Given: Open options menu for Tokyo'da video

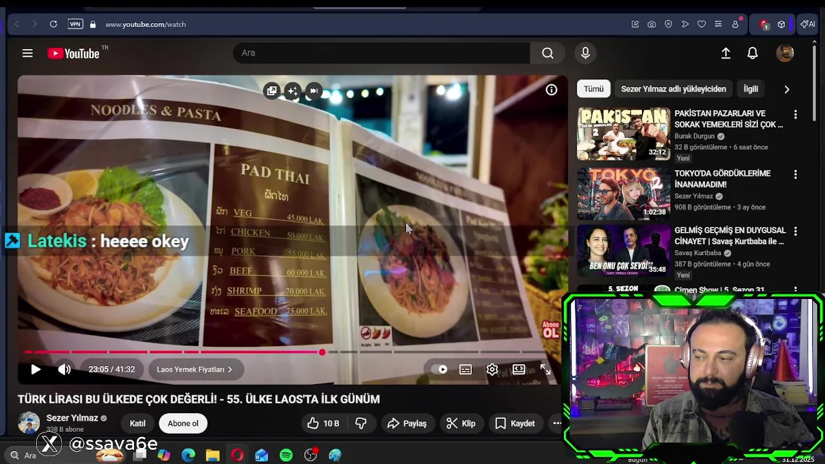Looking at the screenshot, I should [x=795, y=174].
